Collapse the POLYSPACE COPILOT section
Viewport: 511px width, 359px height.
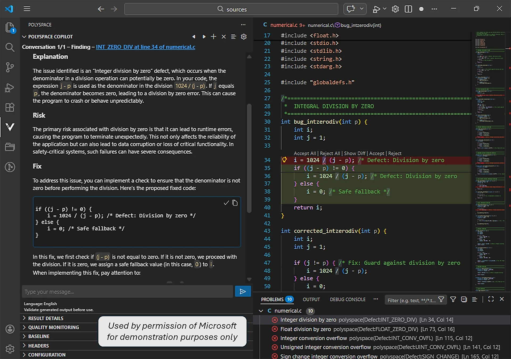point(24,37)
